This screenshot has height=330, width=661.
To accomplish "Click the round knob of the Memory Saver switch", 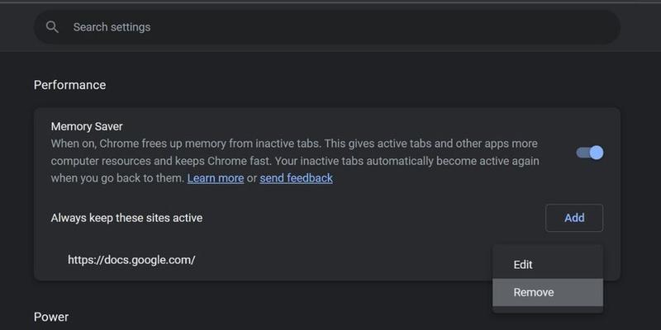I will [x=596, y=153].
